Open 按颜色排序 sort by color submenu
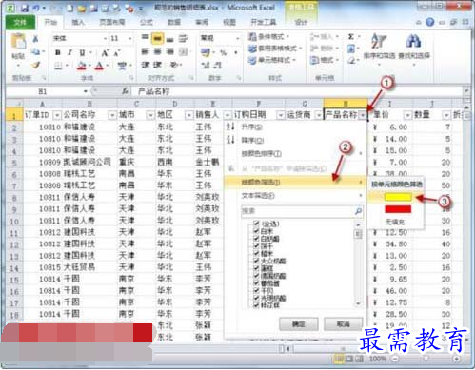 tap(295, 154)
